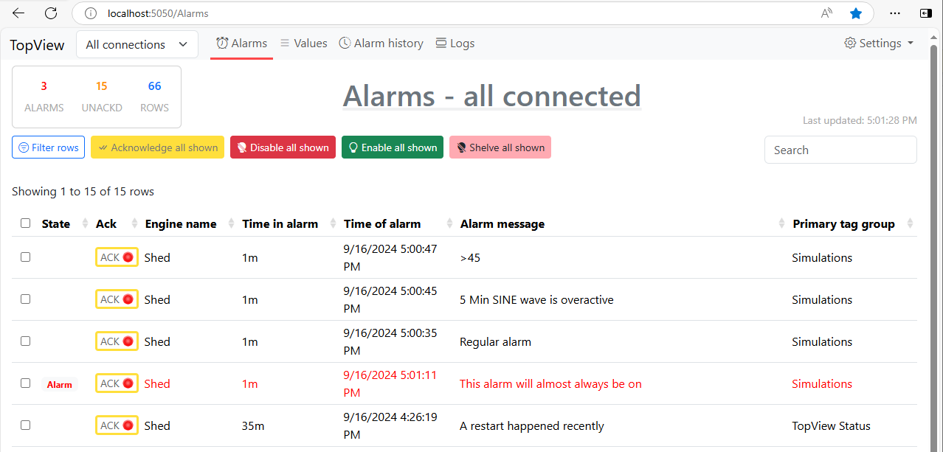
Task: Switch to the Alarm history tab
Action: click(381, 43)
